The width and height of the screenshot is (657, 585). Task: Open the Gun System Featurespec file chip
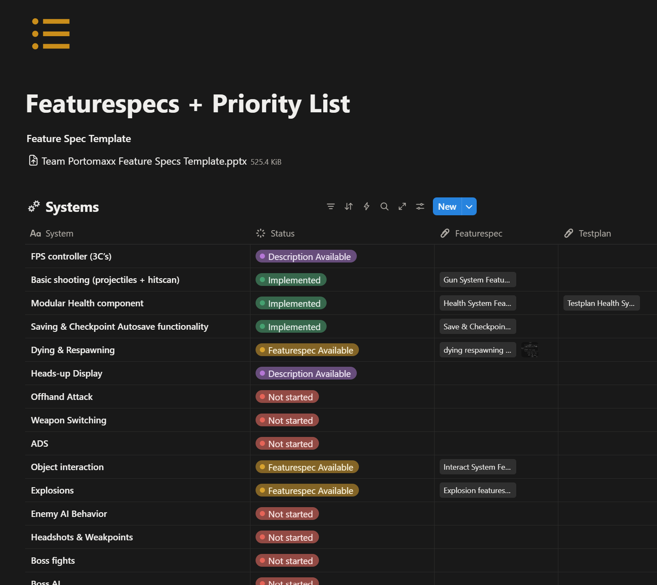tap(477, 280)
